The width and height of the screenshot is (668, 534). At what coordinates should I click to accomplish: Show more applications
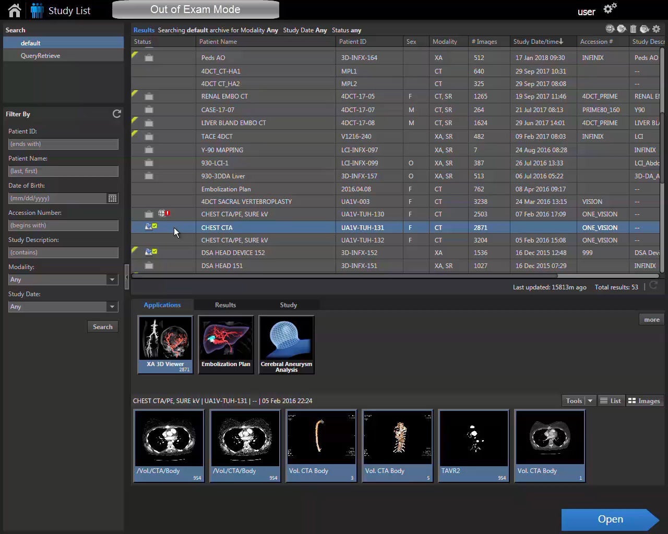pyautogui.click(x=651, y=320)
